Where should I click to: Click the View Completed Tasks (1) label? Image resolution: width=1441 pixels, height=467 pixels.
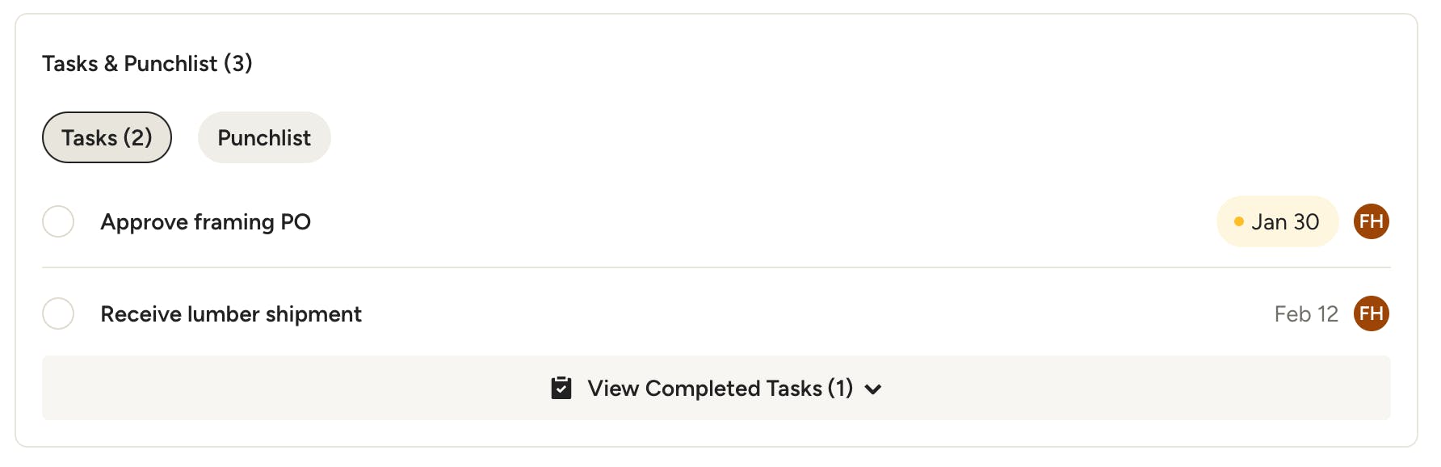coord(719,389)
